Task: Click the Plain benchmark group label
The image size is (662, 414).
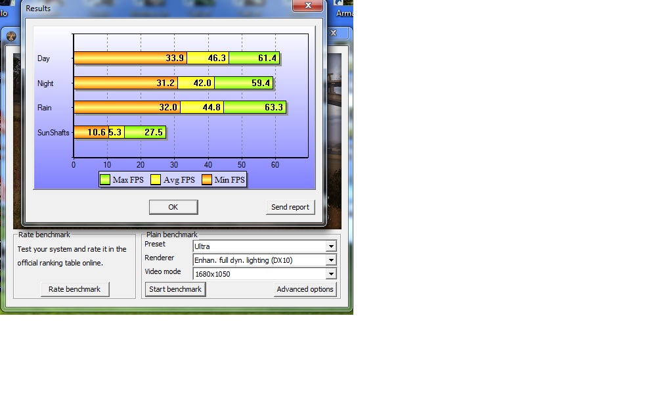Action: pos(172,235)
